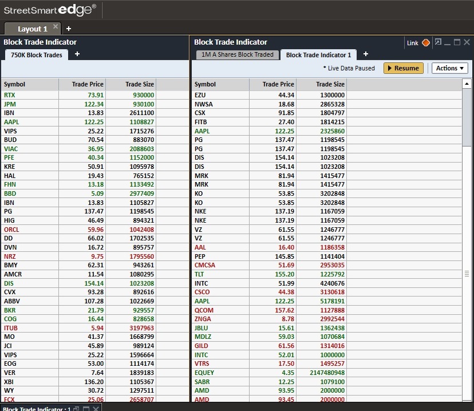Click trade price 73.91 for RTX
This screenshot has height=411, width=474.
(96, 95)
